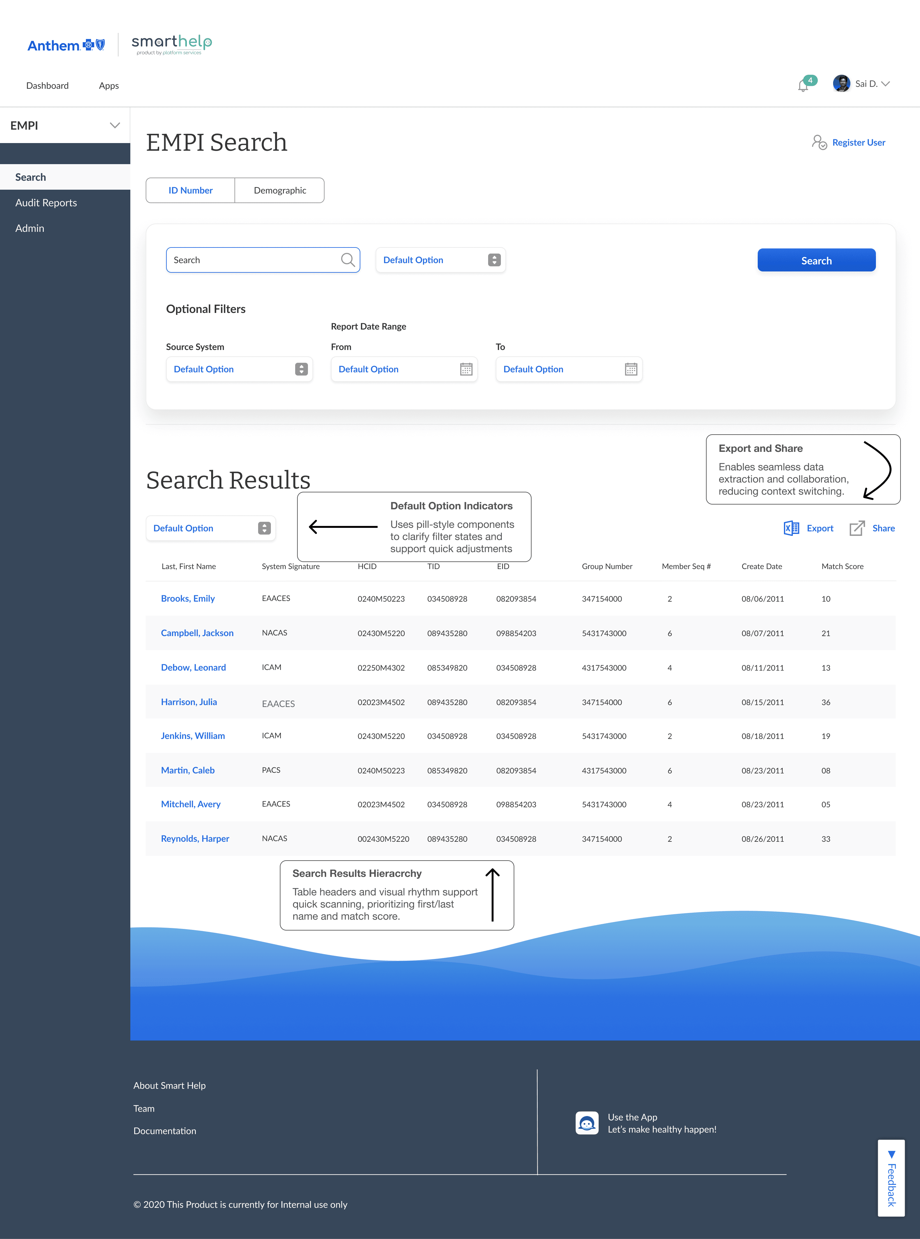Open the calendar icon for the From date
Image resolution: width=920 pixels, height=1239 pixels.
pos(465,369)
